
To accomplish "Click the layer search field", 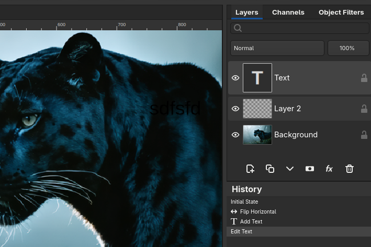I will (301, 28).
